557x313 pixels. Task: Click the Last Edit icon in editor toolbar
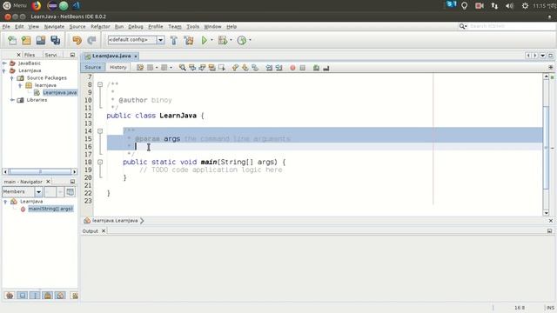click(x=140, y=68)
